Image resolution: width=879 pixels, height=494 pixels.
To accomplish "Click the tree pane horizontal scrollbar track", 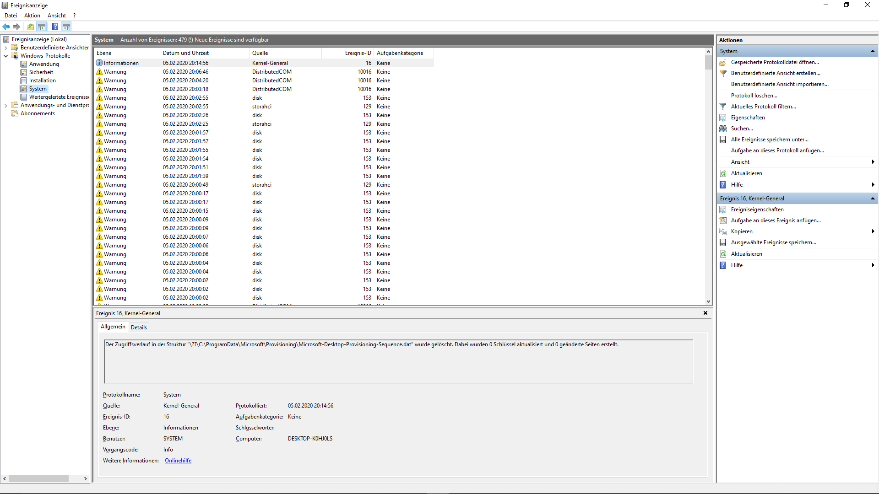I will (x=76, y=478).
